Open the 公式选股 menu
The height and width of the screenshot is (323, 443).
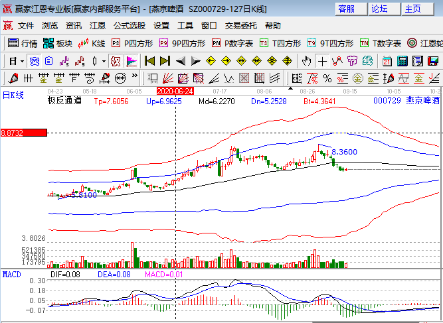(130, 26)
